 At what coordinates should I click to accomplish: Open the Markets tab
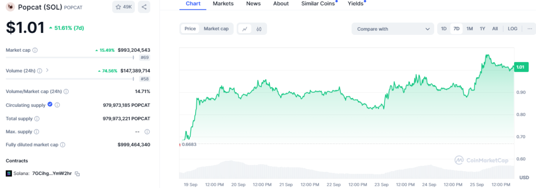(x=223, y=4)
